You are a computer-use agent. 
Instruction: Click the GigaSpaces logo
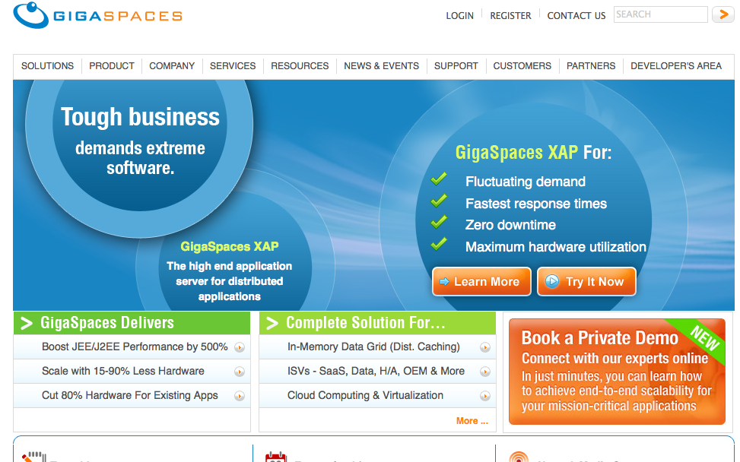[97, 15]
